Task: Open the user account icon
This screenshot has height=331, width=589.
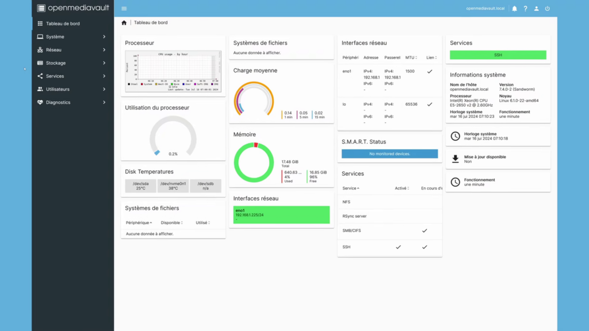Action: pos(536,9)
